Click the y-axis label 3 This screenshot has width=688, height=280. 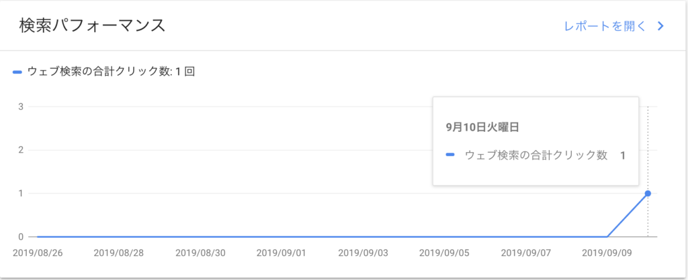20,107
